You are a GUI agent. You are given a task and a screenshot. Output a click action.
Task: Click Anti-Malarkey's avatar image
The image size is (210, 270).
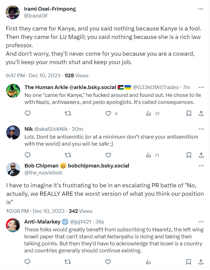click(13, 225)
